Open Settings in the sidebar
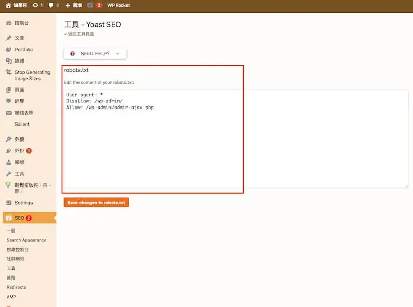Viewport: 413px width, 307px height. (x=24, y=203)
